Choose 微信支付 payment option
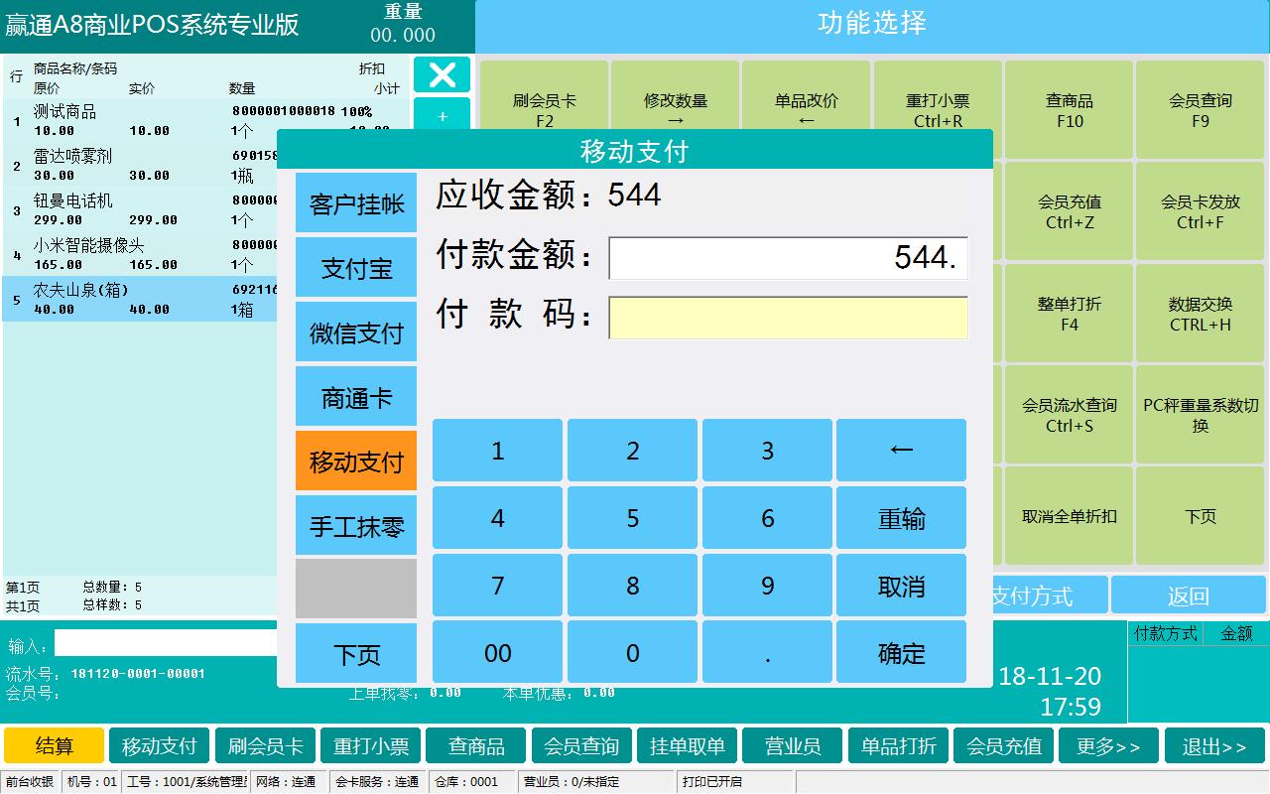 [356, 332]
